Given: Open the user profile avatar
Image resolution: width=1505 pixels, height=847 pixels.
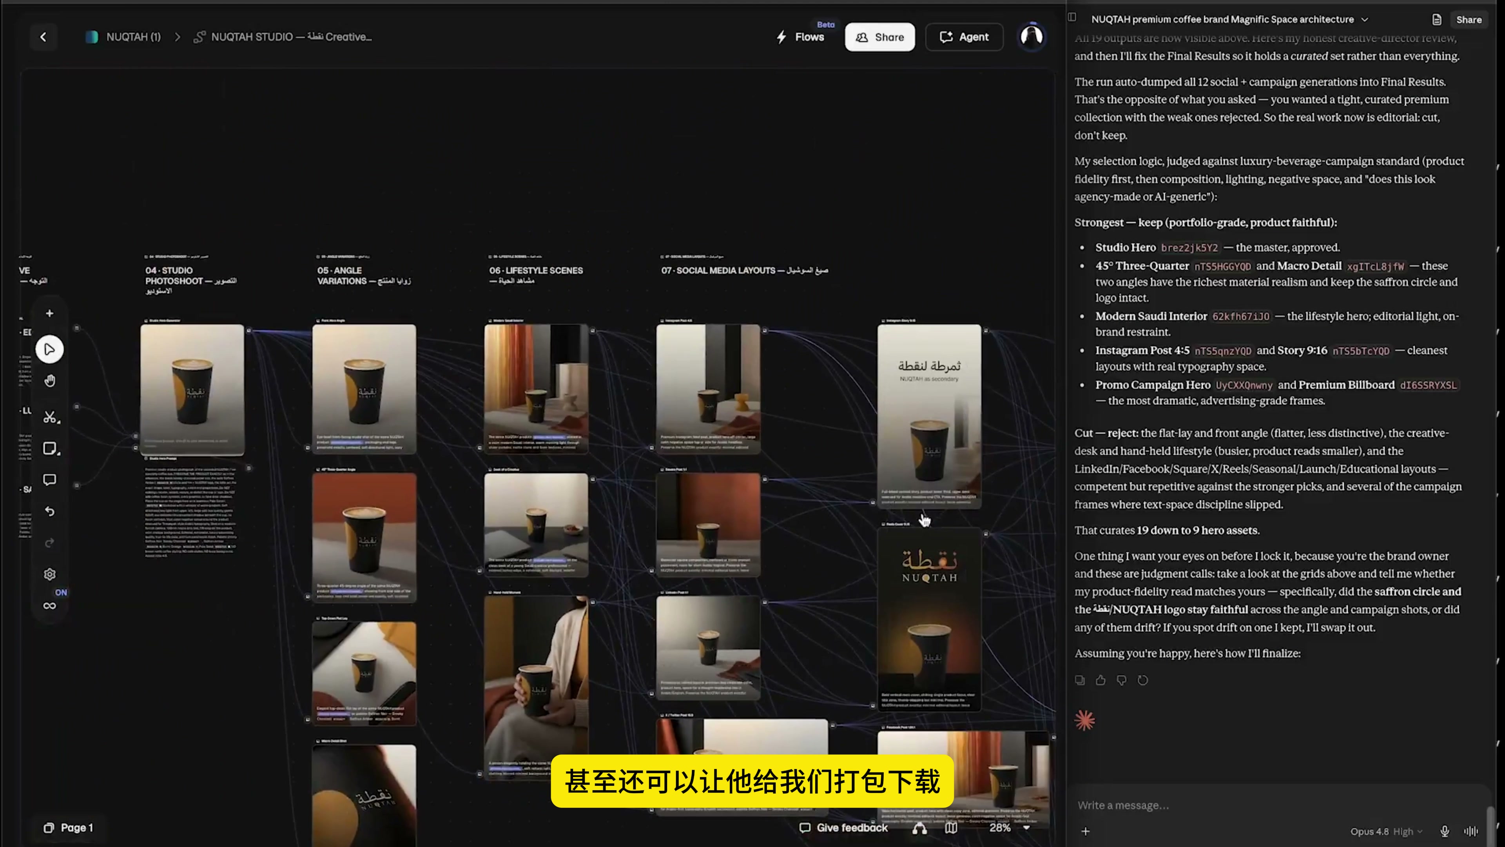Looking at the screenshot, I should pyautogui.click(x=1032, y=37).
